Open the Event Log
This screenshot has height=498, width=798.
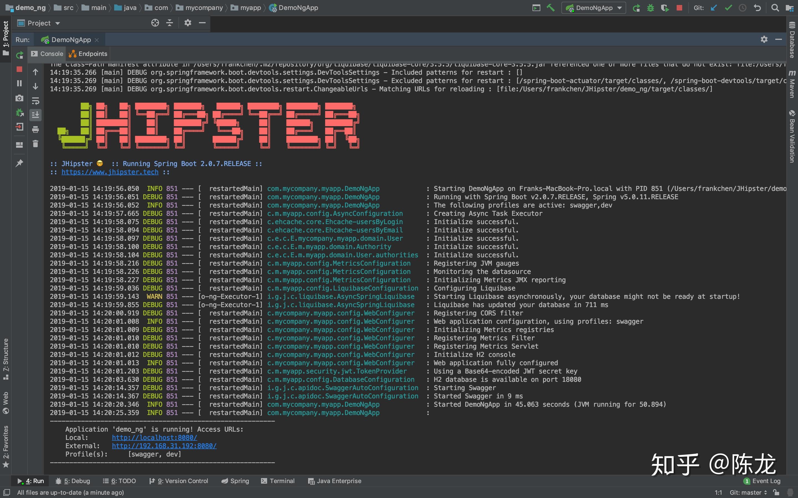762,481
